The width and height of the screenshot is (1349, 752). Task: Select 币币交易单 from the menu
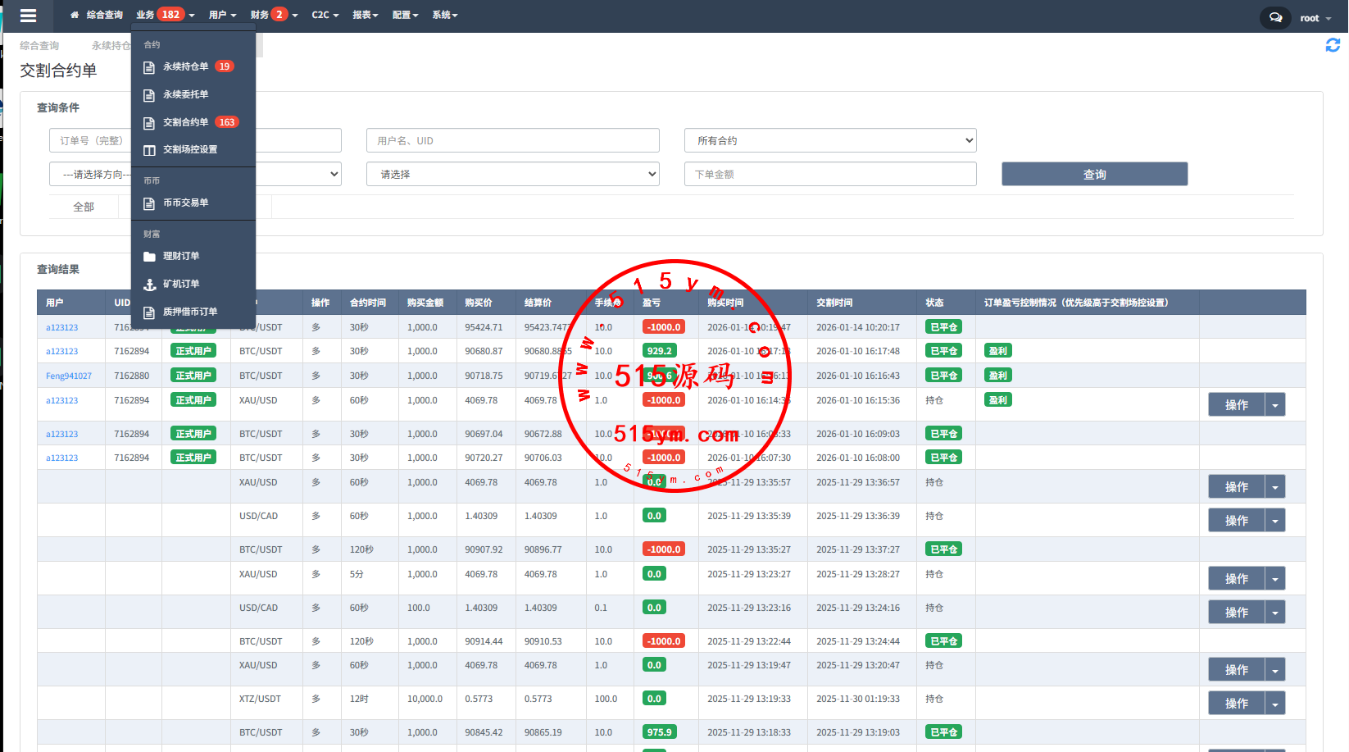(x=186, y=203)
